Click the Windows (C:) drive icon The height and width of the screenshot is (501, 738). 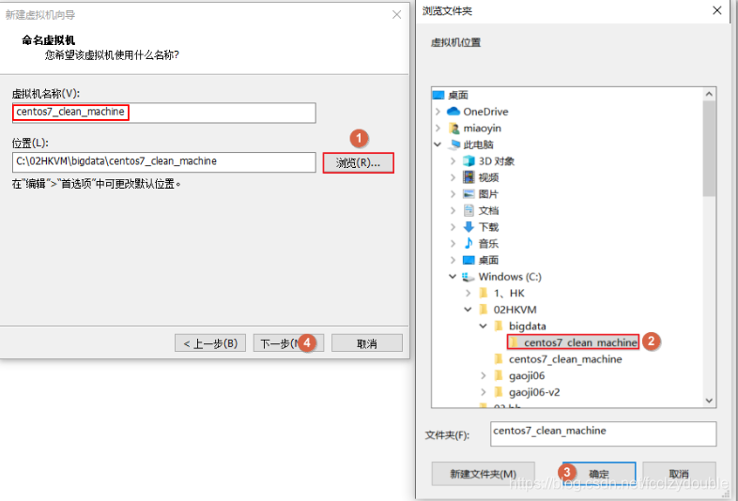pyautogui.click(x=469, y=277)
